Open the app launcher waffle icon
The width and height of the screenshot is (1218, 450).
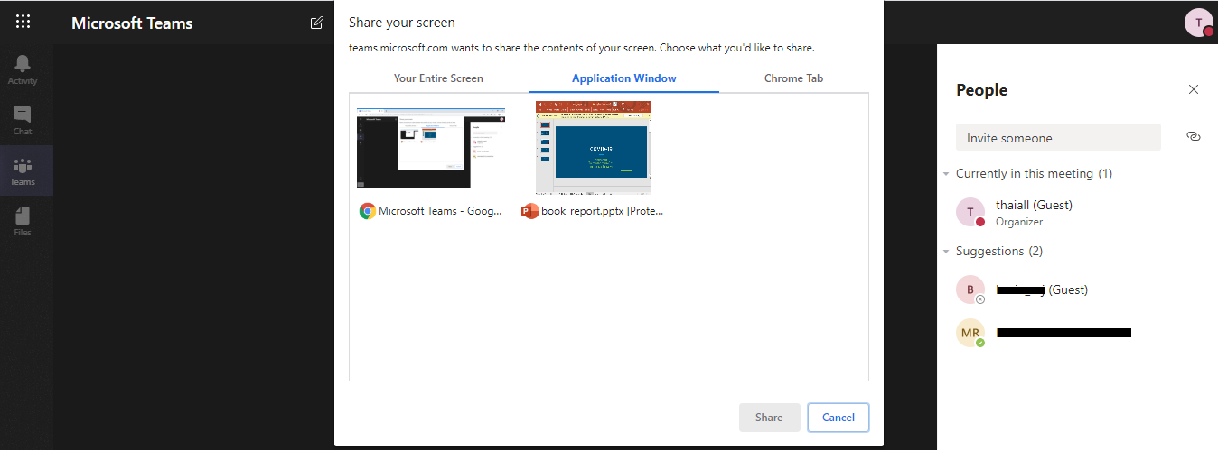(23, 23)
